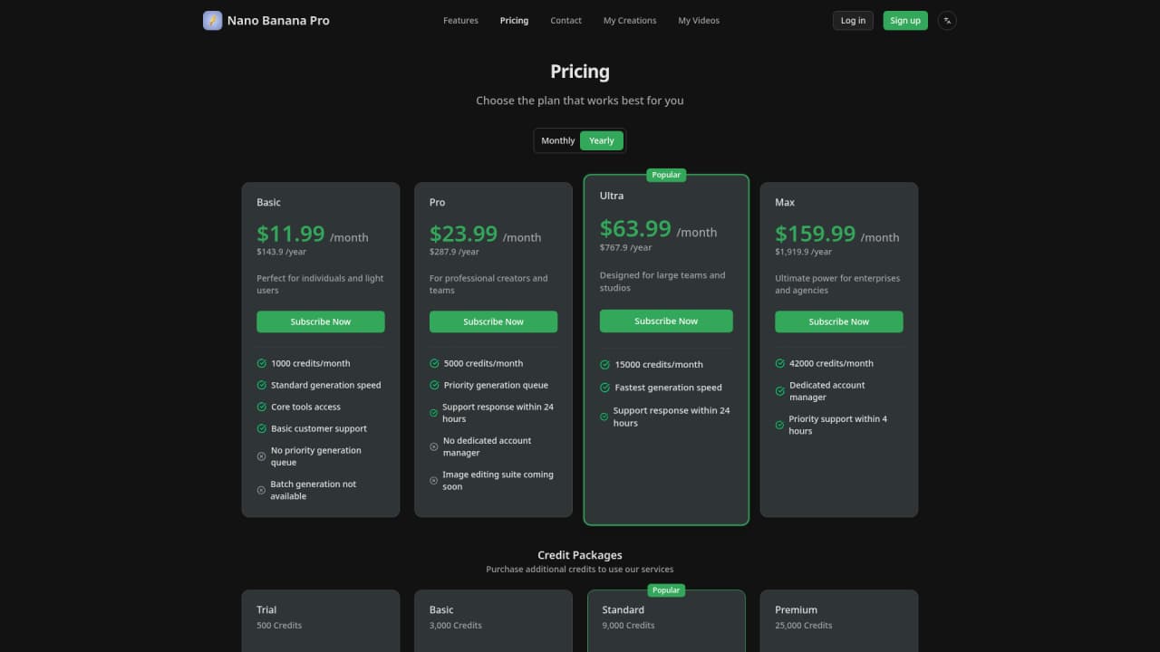The height and width of the screenshot is (652, 1160).
Task: Select the Yearly billing option
Action: point(602,140)
